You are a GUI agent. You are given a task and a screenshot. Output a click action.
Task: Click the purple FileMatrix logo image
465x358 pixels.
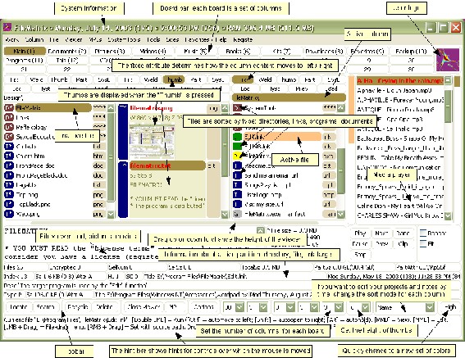tap(448, 60)
